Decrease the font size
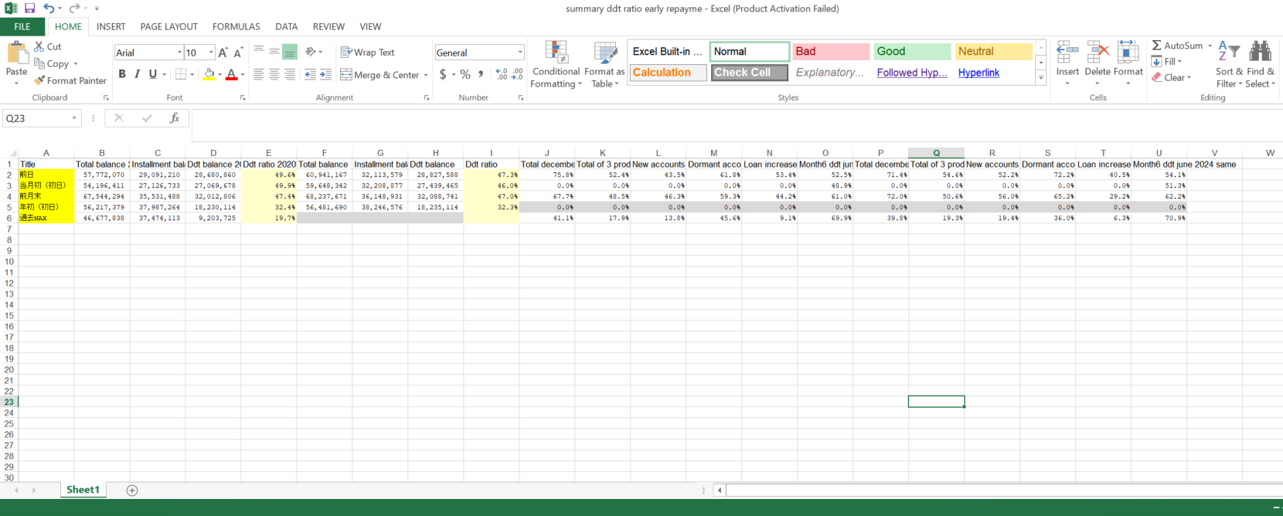 click(x=238, y=53)
